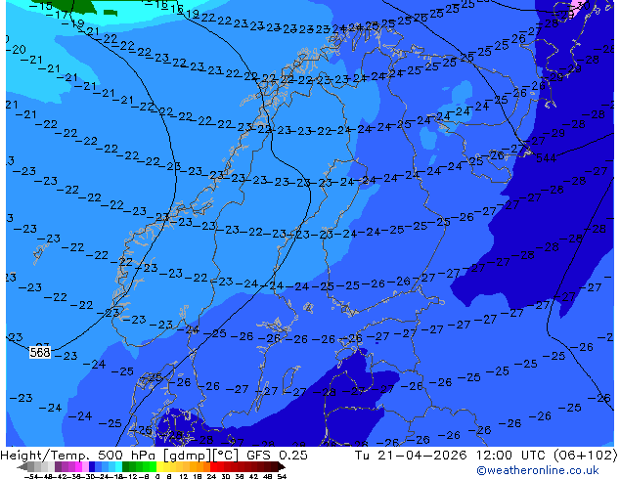Open the weatheronline.co.uk link
620x479 pixels.
coord(538,470)
